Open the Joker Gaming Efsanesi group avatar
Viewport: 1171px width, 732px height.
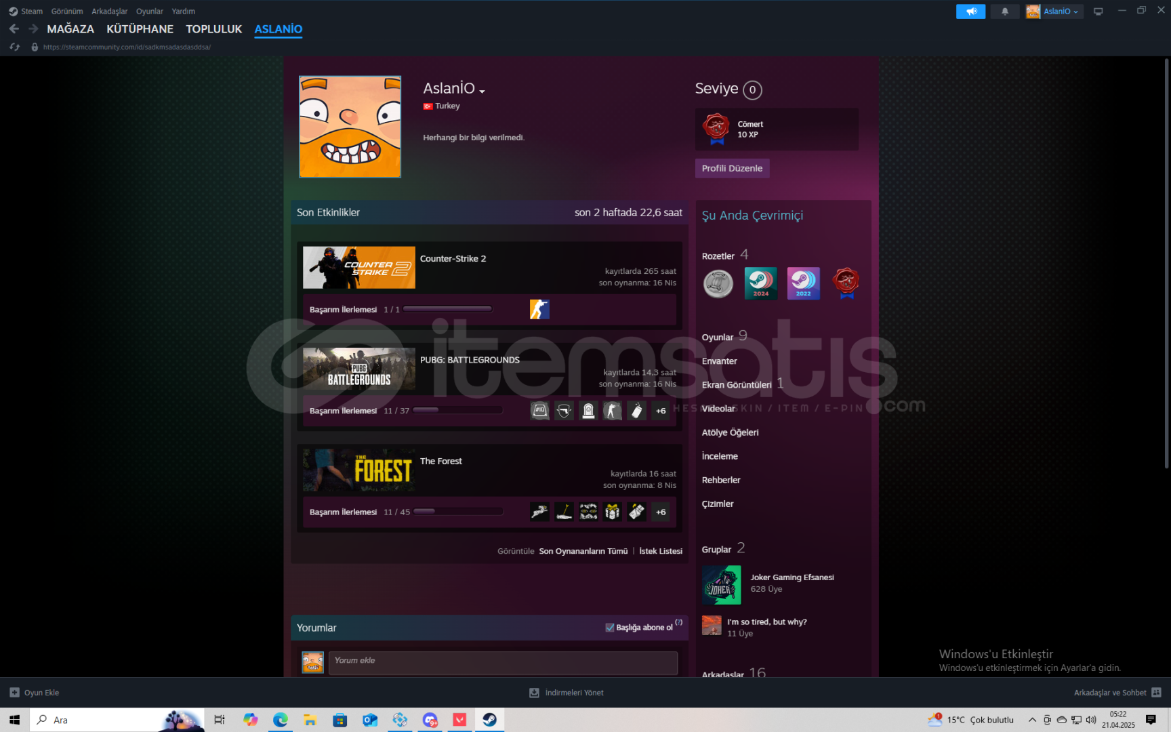722,585
